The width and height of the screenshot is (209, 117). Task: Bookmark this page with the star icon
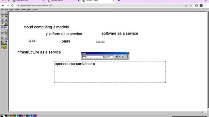tap(191, 6)
